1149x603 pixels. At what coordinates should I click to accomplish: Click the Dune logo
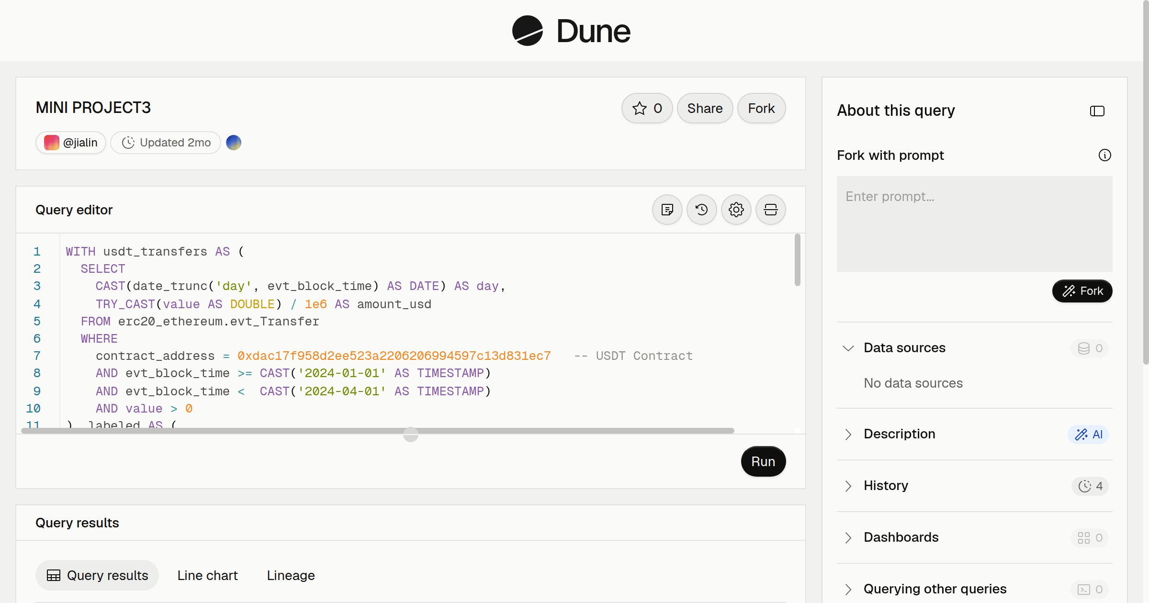coord(571,31)
